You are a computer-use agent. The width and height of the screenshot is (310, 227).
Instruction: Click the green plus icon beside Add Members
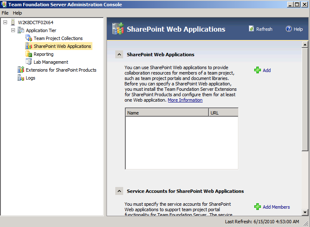coord(258,207)
